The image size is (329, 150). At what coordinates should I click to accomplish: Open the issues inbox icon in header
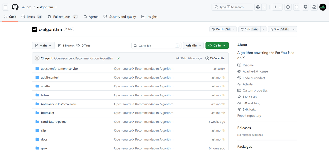tap(288, 7)
